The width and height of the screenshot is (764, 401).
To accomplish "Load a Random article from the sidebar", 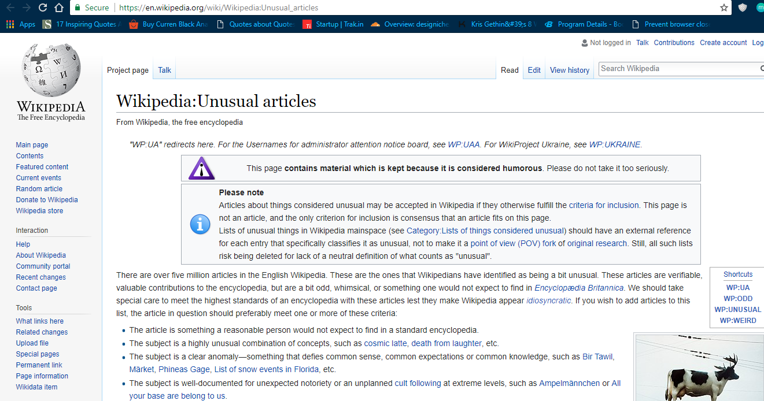I will (x=39, y=189).
